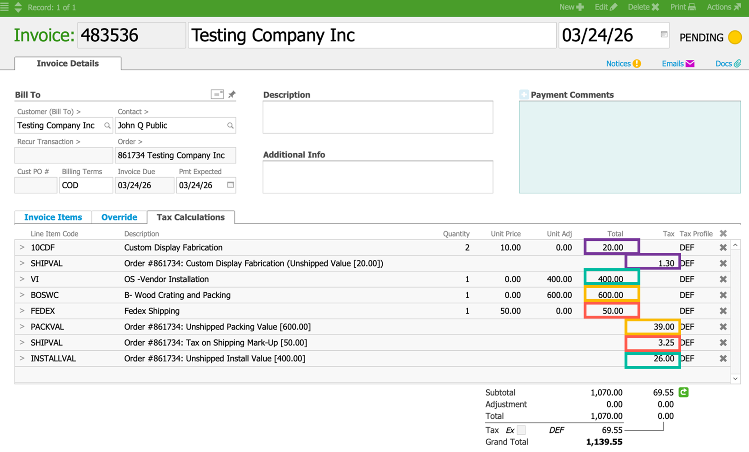749x452 pixels.
Task: Expand the 10CDF line item row
Action: 22,247
